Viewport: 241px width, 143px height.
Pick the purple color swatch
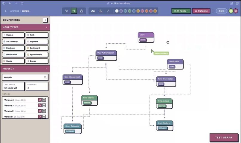(121, 11)
